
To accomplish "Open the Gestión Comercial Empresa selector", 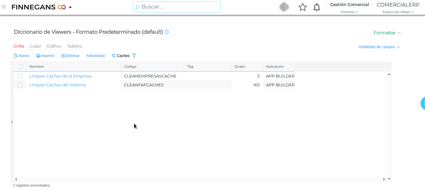I will (x=349, y=8).
